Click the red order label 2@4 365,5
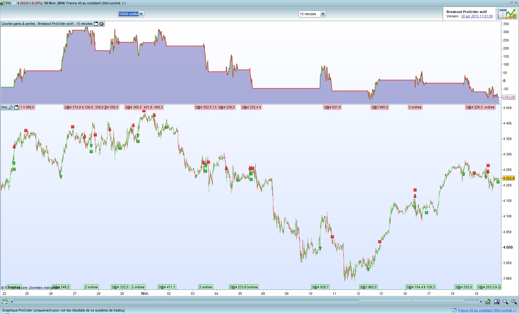Viewport: 519px width, 314px height. (x=133, y=107)
